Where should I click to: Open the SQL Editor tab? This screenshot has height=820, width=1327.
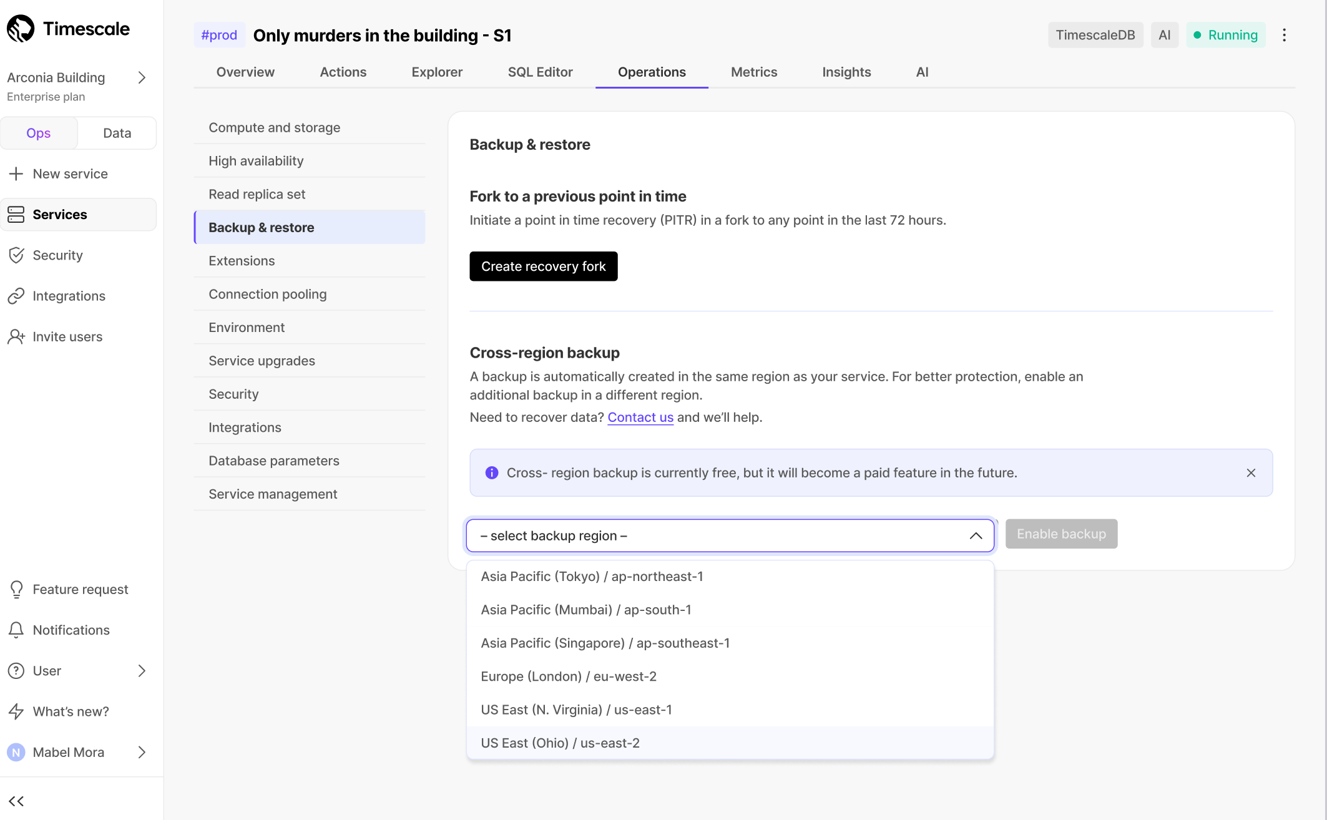[x=540, y=72]
